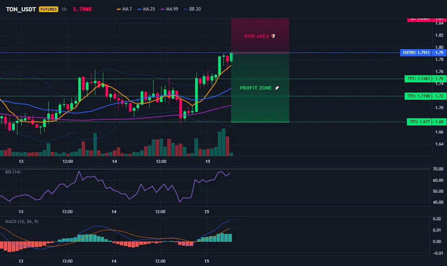Click the shield icon beside RISK AREA
This screenshot has width=447, height=266.
273,36
